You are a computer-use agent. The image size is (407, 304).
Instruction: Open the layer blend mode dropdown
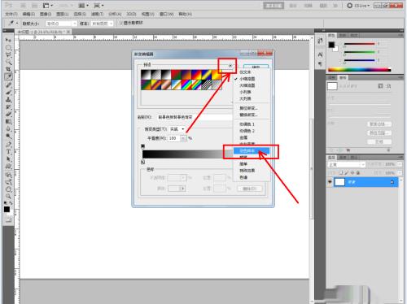coord(347,164)
